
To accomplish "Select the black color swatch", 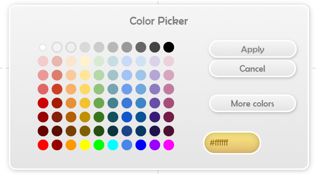I will click(x=169, y=47).
